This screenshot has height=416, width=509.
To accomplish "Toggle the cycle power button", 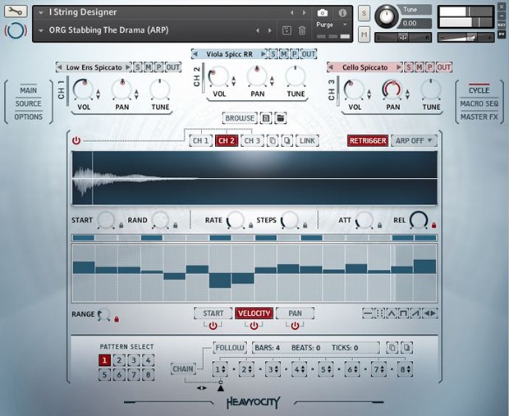I will tap(76, 140).
